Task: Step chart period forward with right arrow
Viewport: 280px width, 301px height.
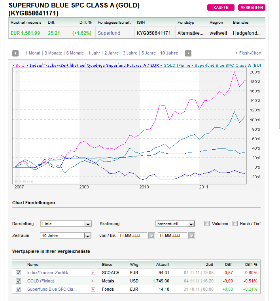Action: tap(188, 53)
